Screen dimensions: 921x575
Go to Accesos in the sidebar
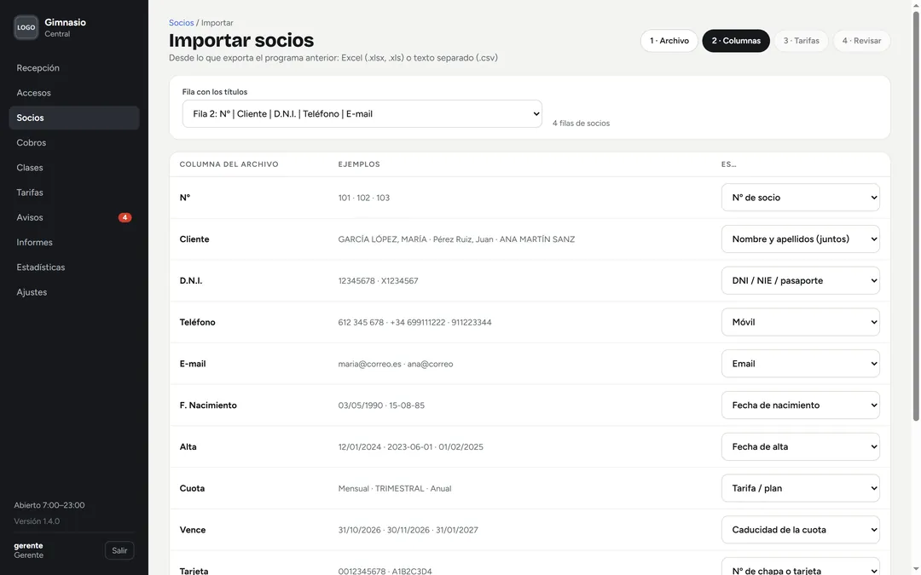point(74,93)
